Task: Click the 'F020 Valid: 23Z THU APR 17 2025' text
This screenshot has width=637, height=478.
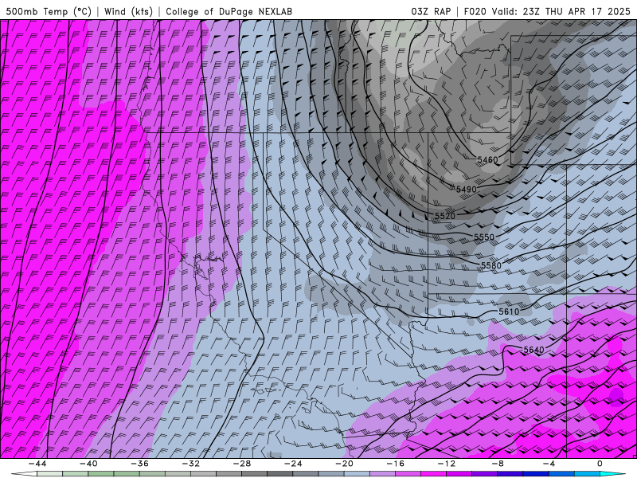Action: point(547,11)
